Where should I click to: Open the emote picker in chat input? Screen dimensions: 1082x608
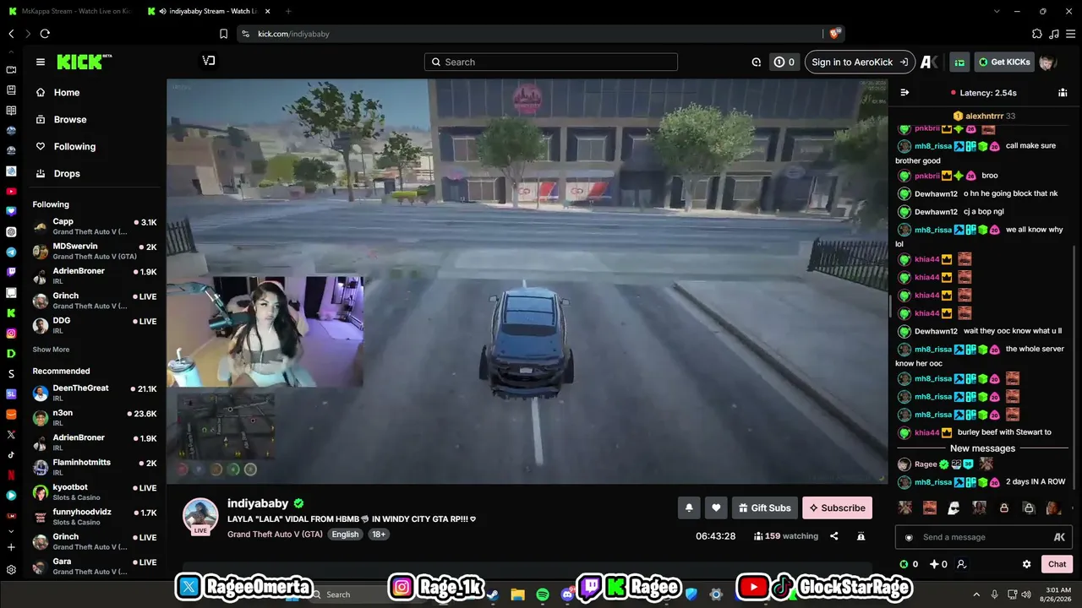coord(909,538)
